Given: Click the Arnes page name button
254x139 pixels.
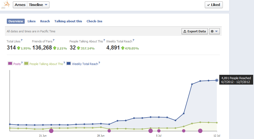Looking at the screenshot, I should pos(20,5).
